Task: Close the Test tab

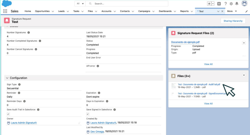Action: pos(222,11)
